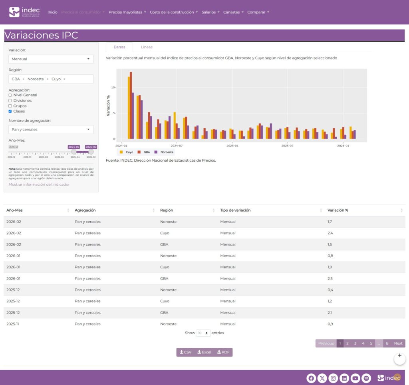
Task: Open the YouTube footer icon
Action: click(x=355, y=378)
